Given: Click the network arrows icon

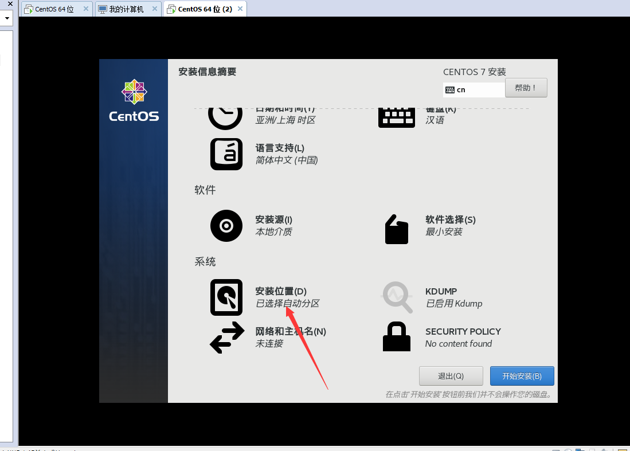Looking at the screenshot, I should [227, 338].
